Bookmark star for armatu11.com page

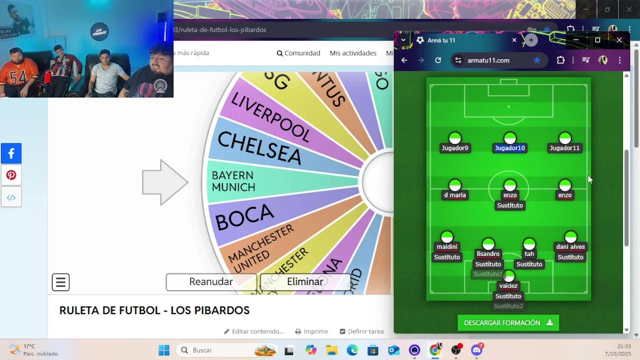(537, 60)
